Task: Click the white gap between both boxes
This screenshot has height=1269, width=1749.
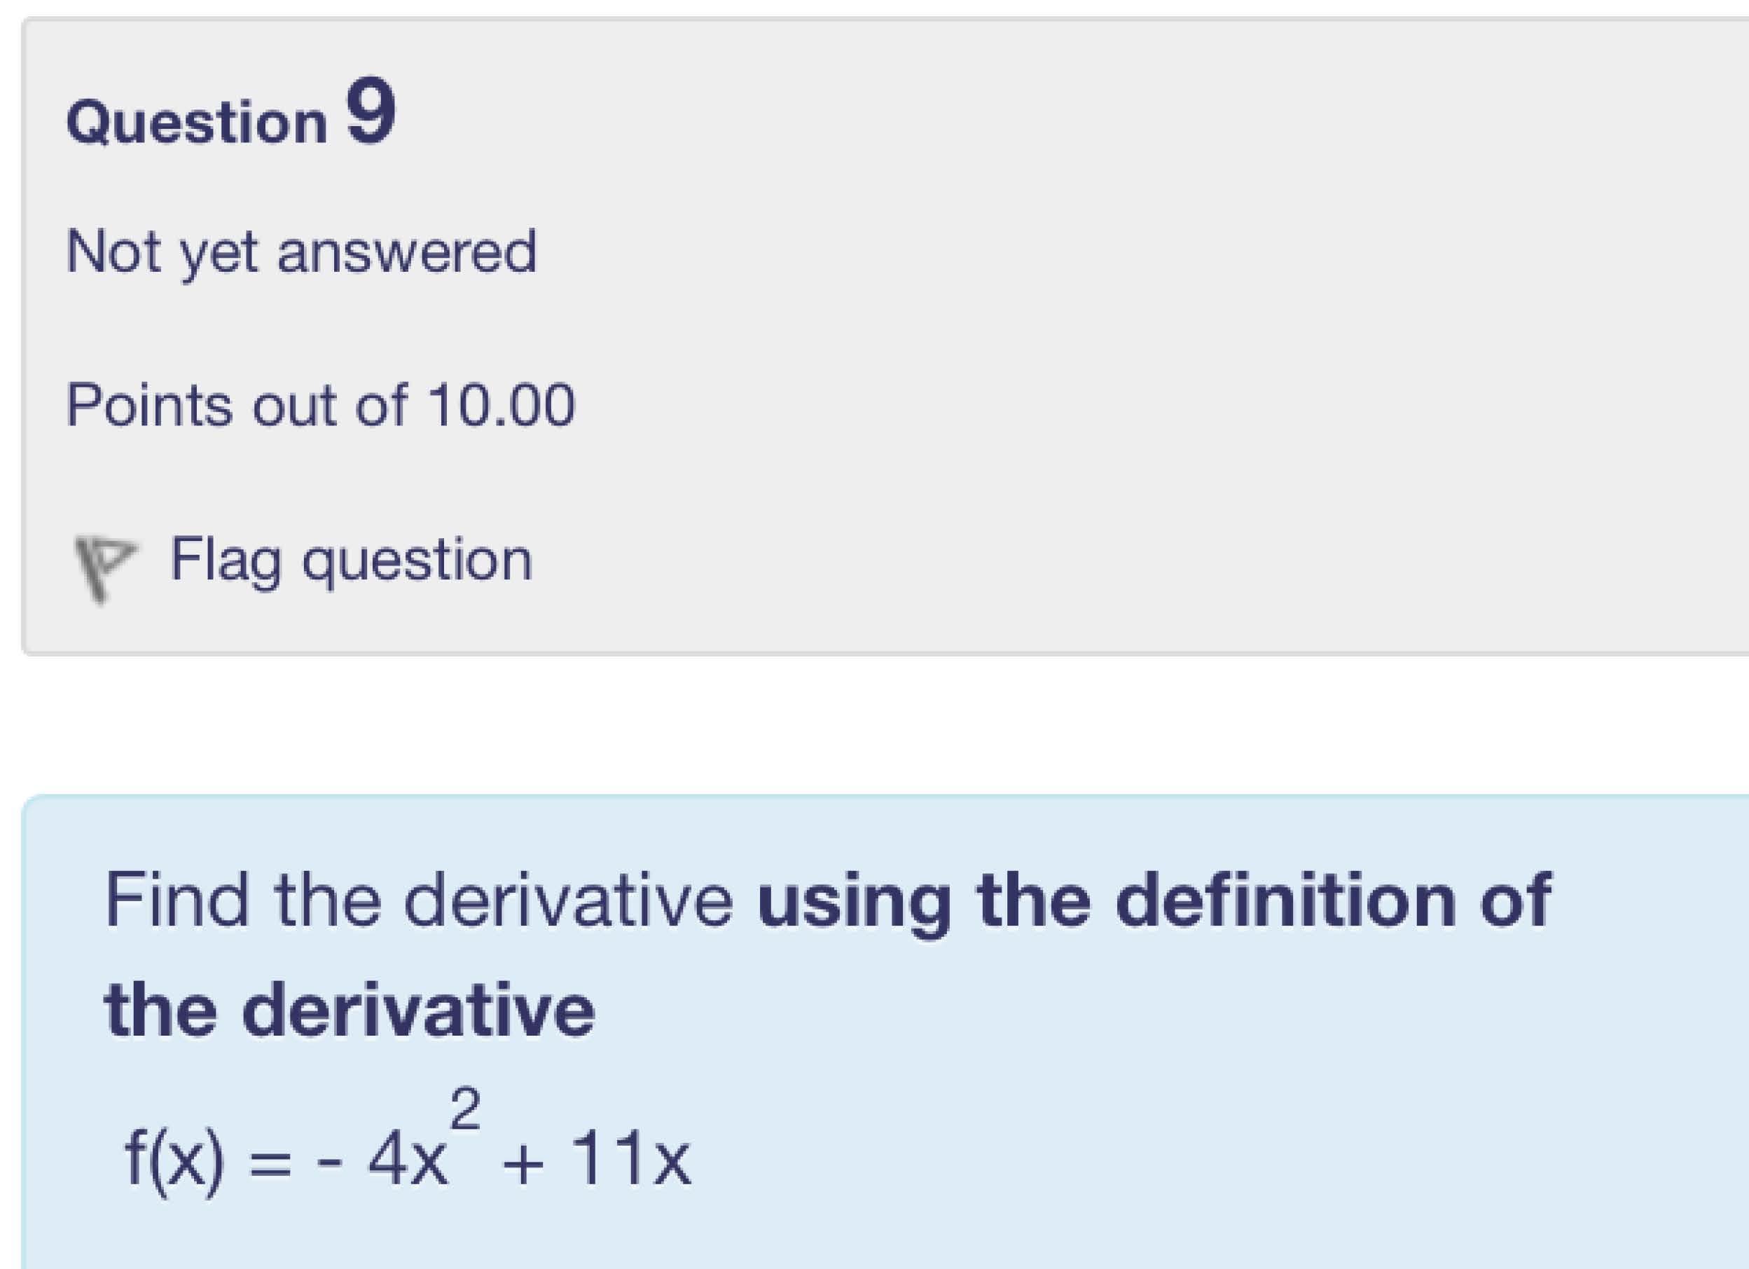Action: pyautogui.click(x=848, y=725)
